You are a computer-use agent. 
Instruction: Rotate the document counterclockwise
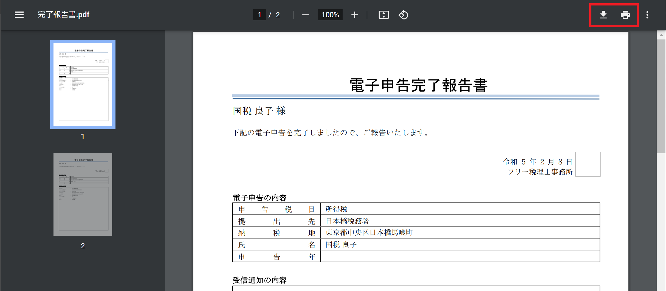403,15
